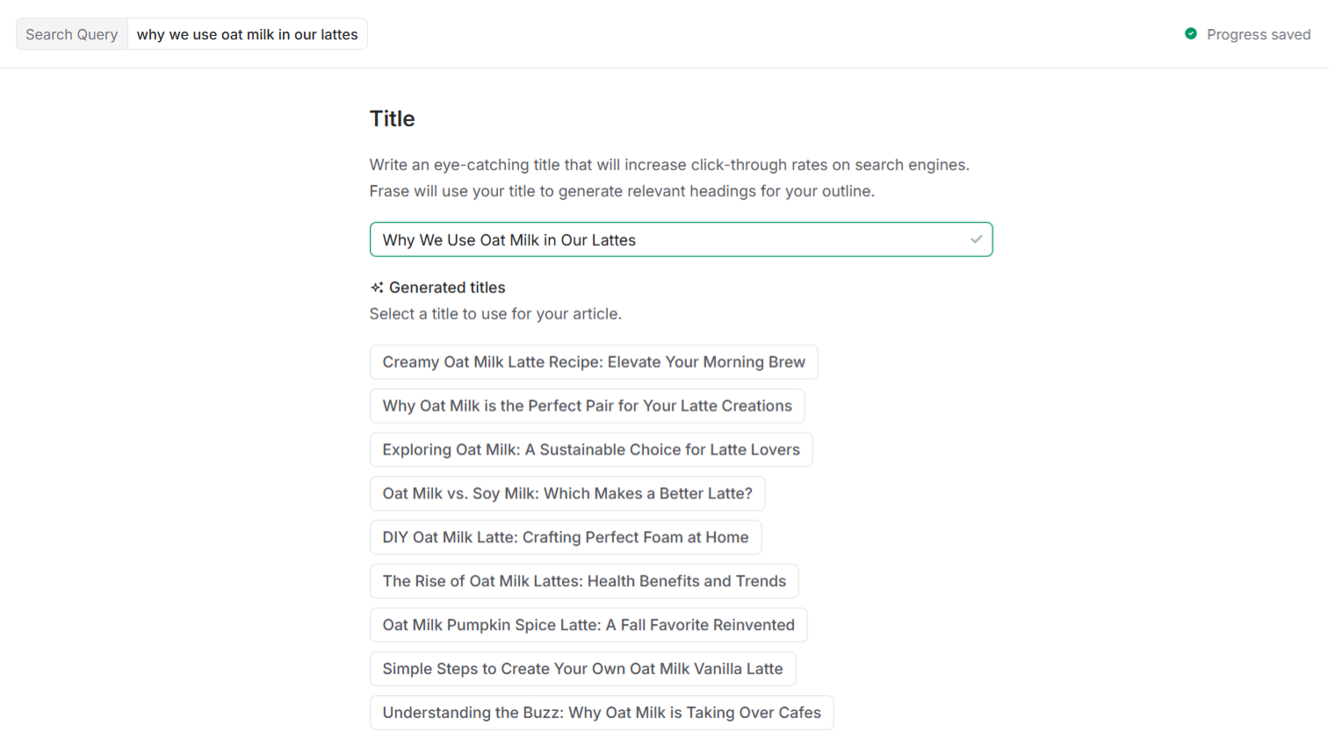
Task: Click the sparkle icon beside Generated titles
Action: (x=377, y=287)
